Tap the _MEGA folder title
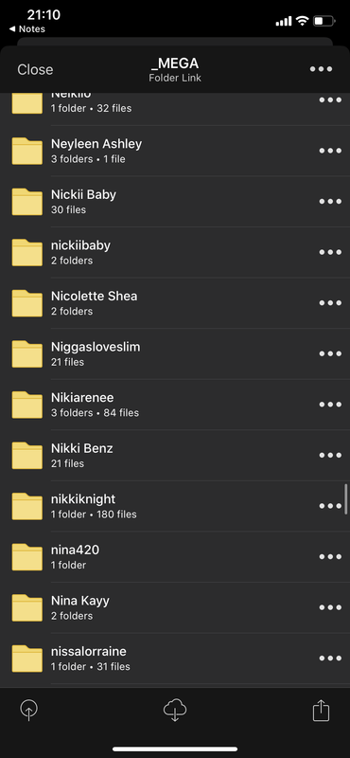This screenshot has width=350, height=758. (175, 63)
